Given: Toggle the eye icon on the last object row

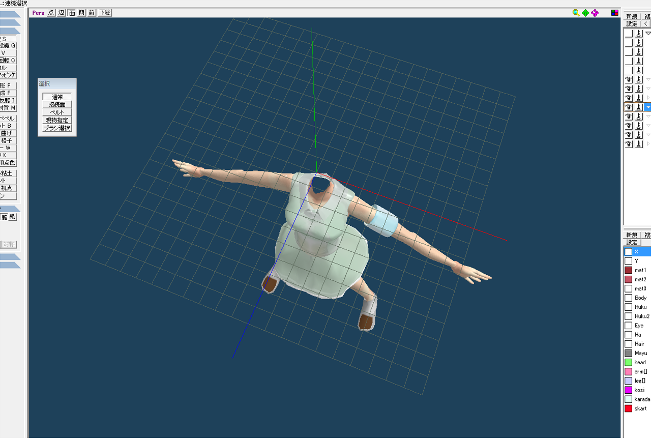Looking at the screenshot, I should (x=629, y=144).
